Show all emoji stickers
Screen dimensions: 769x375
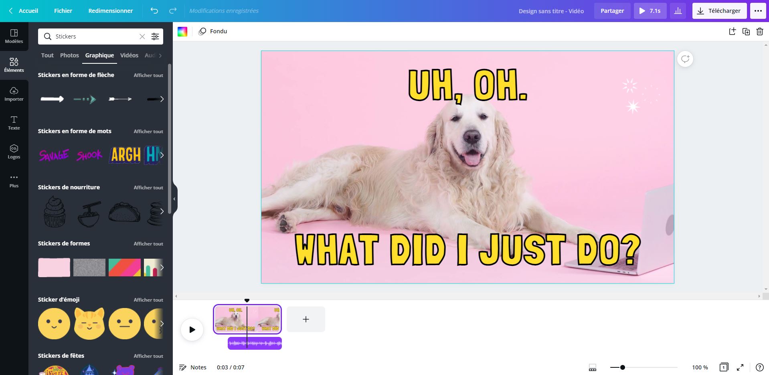click(x=148, y=300)
